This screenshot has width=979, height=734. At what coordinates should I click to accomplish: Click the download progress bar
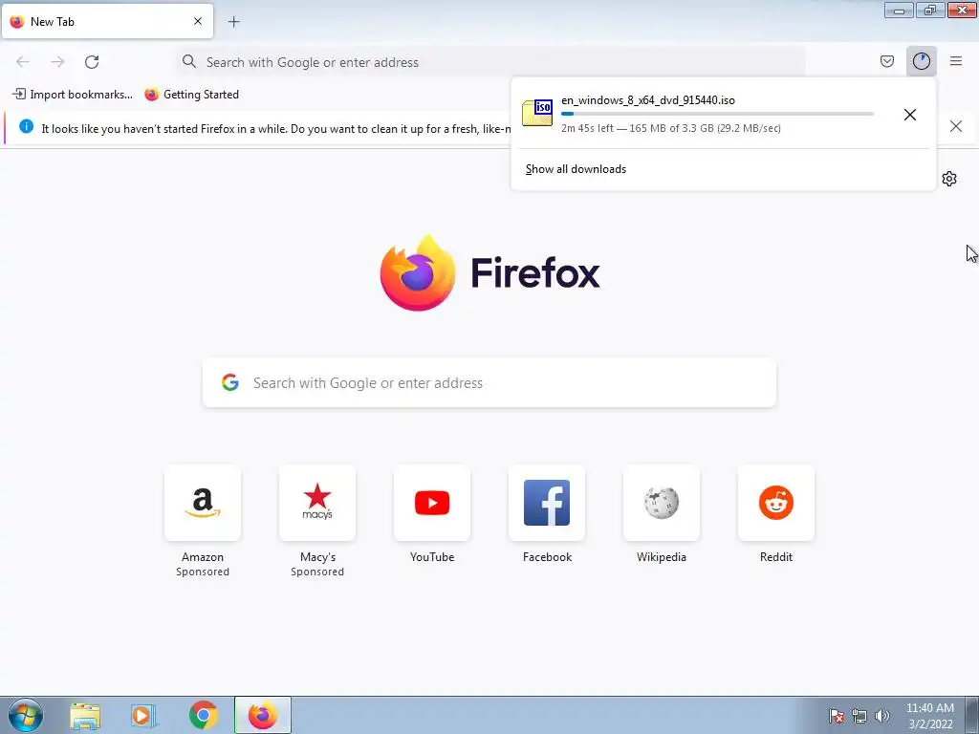tap(717, 115)
